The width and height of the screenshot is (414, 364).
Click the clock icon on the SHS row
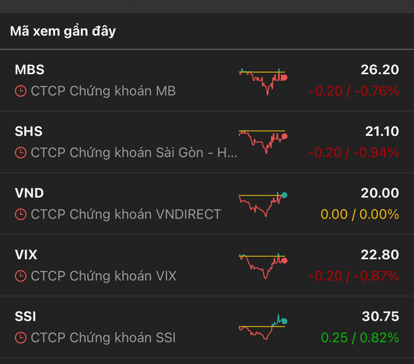tap(21, 153)
